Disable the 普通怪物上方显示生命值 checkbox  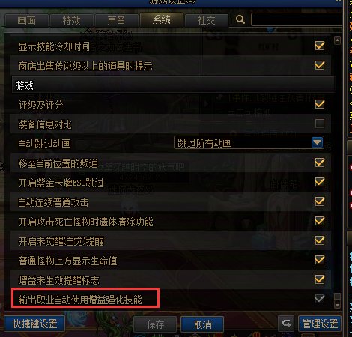click(x=320, y=260)
